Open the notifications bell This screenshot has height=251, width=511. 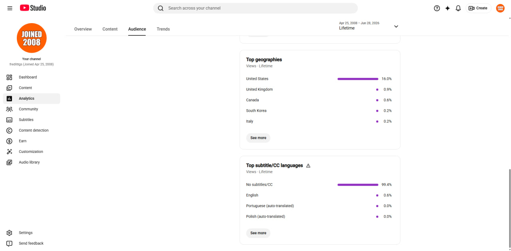click(458, 8)
